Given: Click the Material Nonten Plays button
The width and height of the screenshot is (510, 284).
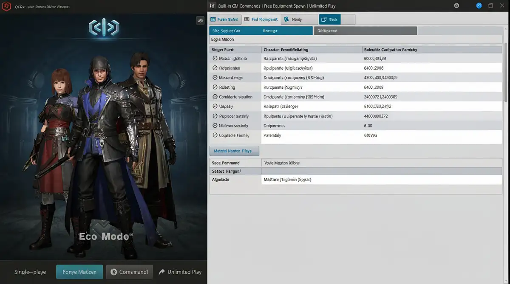Looking at the screenshot, I should tap(234, 151).
